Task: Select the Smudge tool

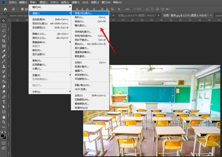Action: tap(4, 87)
